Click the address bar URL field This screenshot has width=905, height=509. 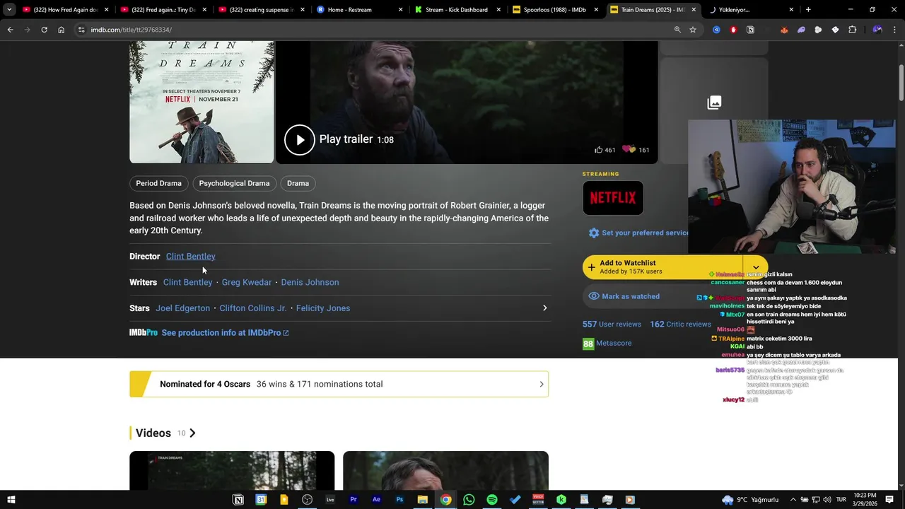(375, 30)
